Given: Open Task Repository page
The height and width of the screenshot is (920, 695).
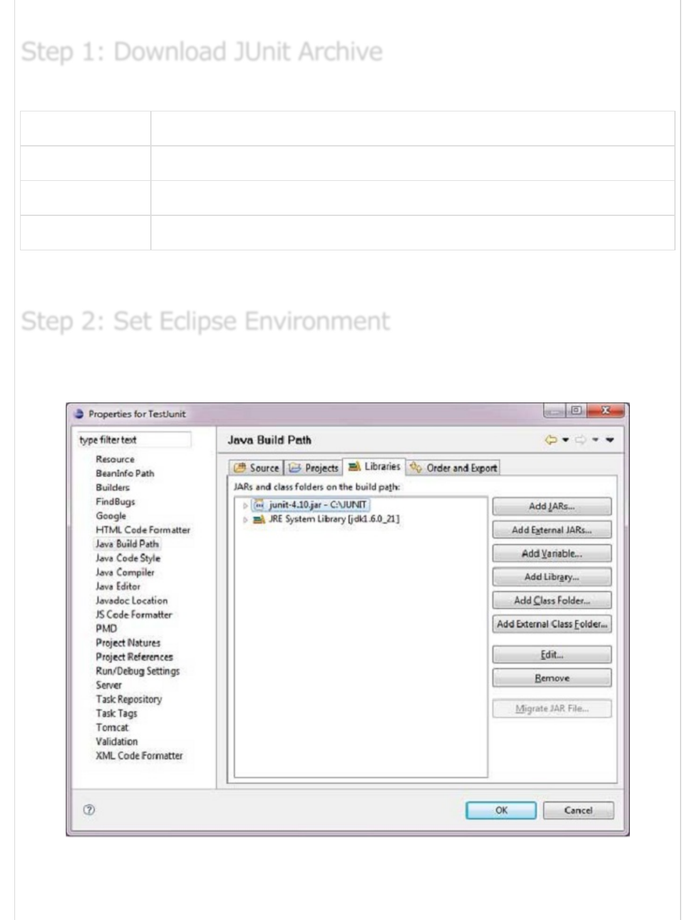Looking at the screenshot, I should [128, 699].
